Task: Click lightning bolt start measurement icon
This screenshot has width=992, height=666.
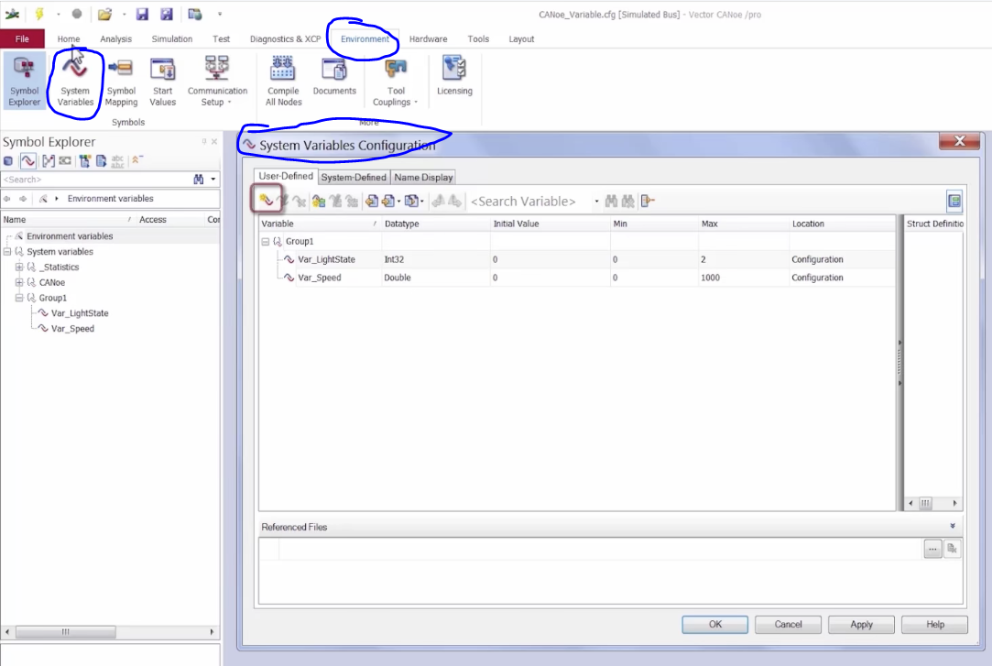Action: [x=39, y=14]
